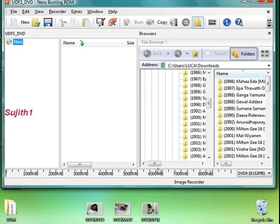Image resolution: width=280 pixels, height=224 pixels.
Task: Select the (1992) Anuradhapuray folder in list
Action: click(x=241, y=122)
